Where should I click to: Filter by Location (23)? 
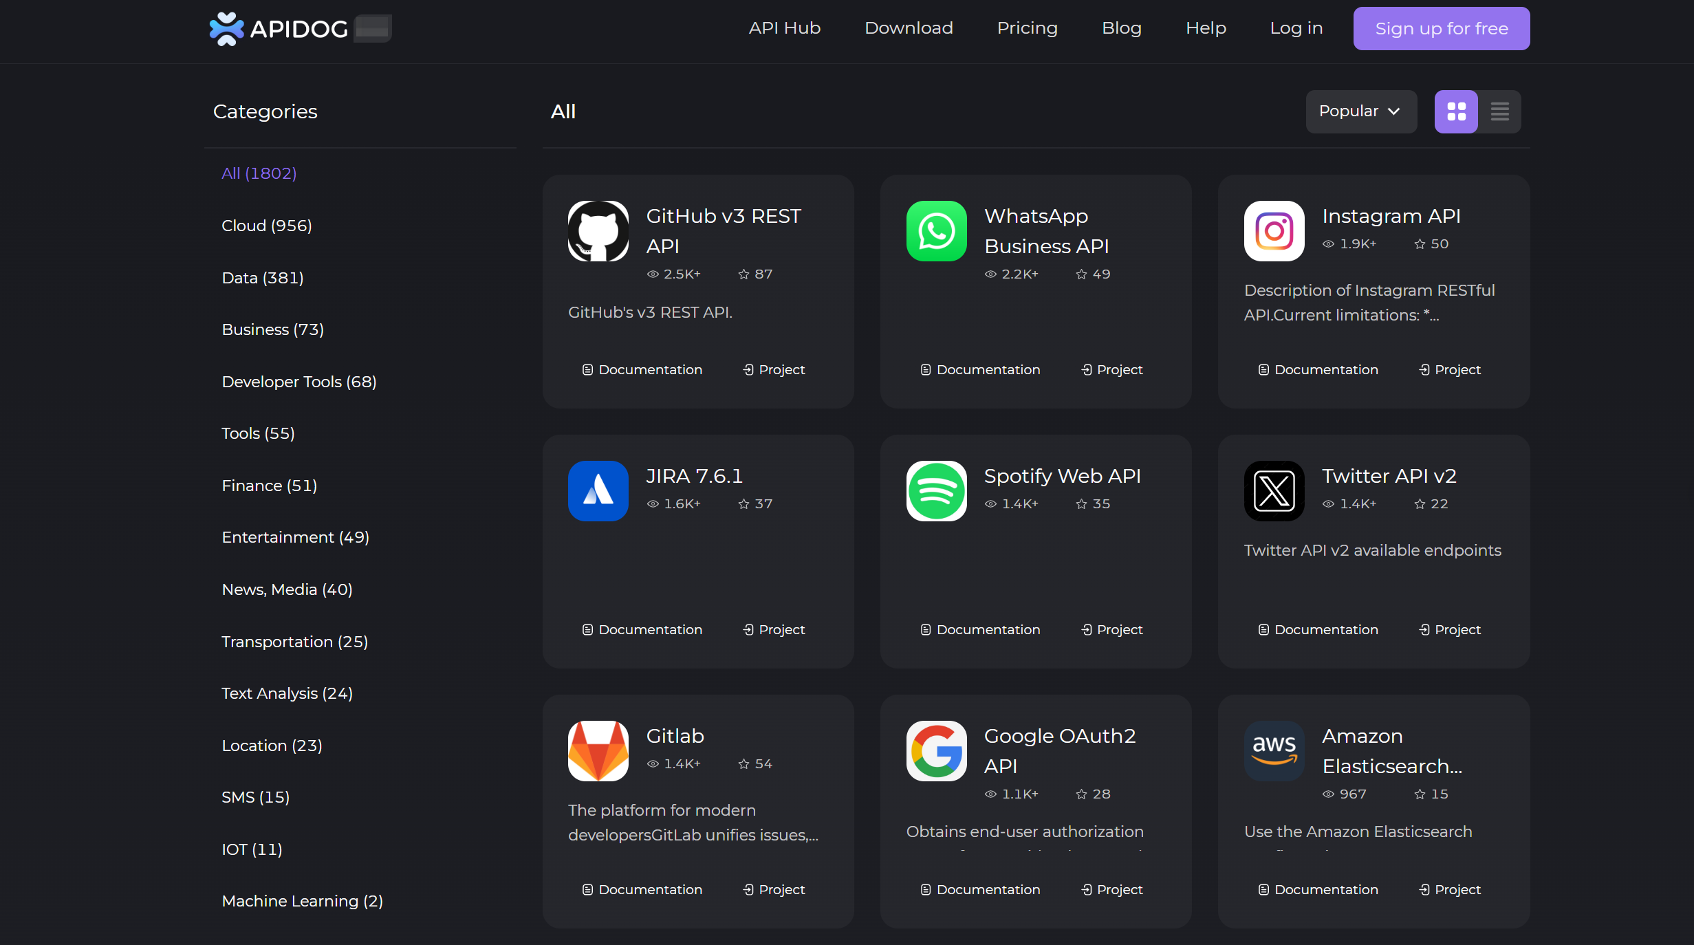click(x=272, y=746)
